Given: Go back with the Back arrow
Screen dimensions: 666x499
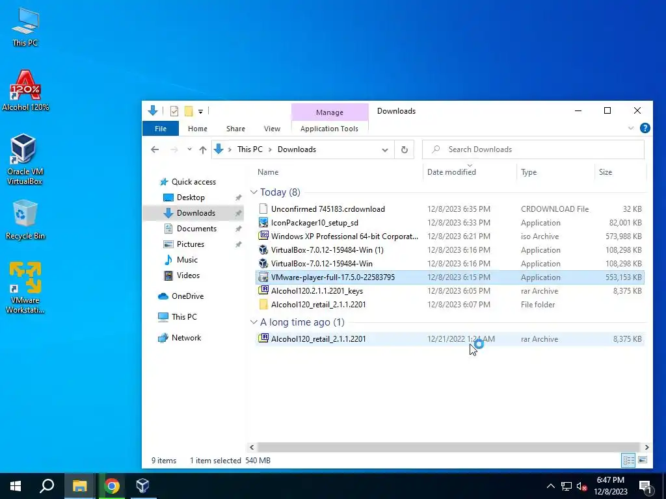Looking at the screenshot, I should [155, 149].
